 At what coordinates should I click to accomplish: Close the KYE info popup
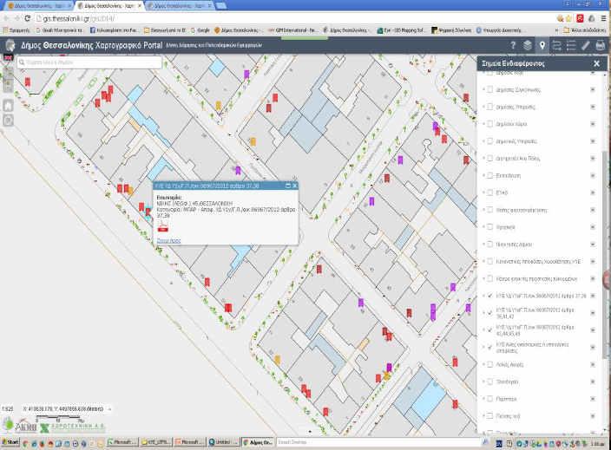click(x=294, y=186)
